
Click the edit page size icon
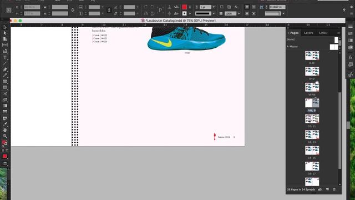coord(320,189)
